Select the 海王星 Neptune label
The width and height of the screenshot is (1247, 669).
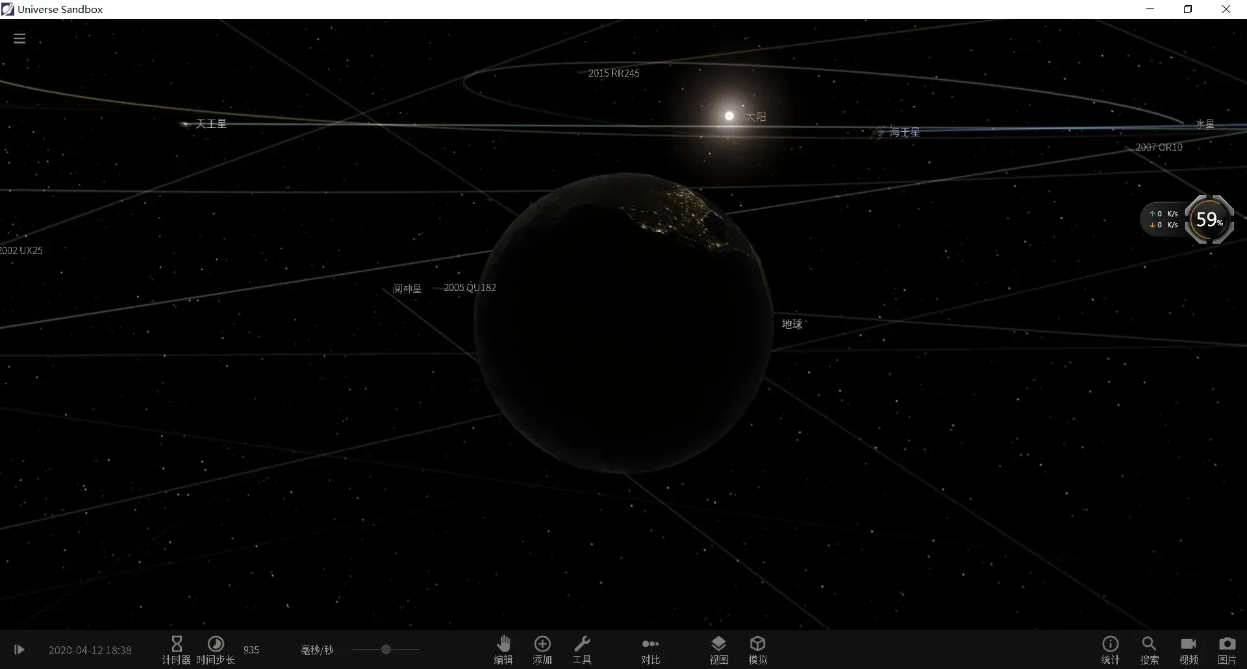point(905,133)
